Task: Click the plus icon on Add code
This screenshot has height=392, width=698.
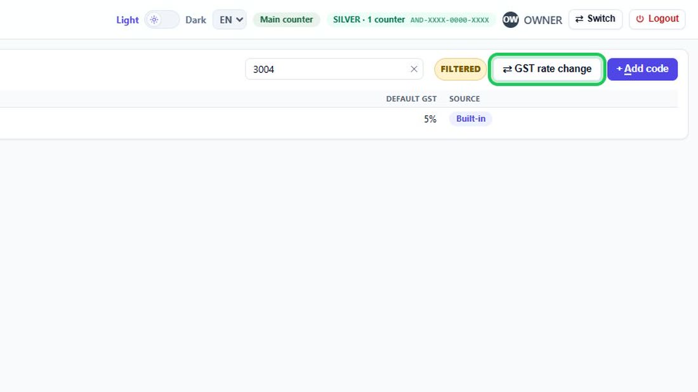Action: 619,69
